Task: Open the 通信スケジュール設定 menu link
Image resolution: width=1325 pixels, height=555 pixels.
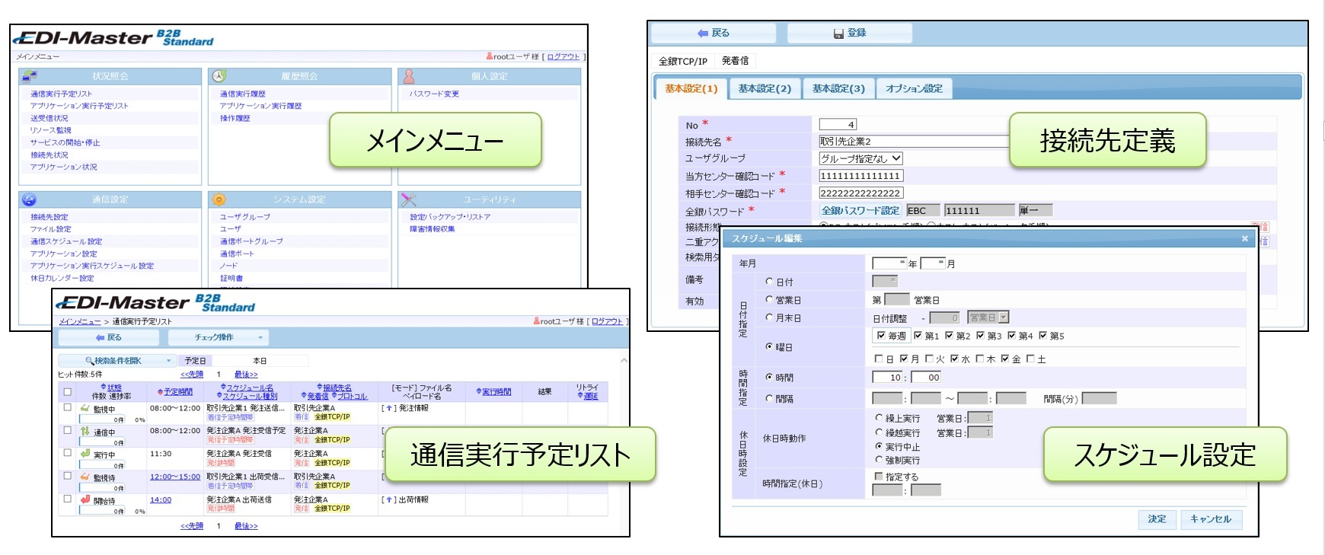Action: 66,241
